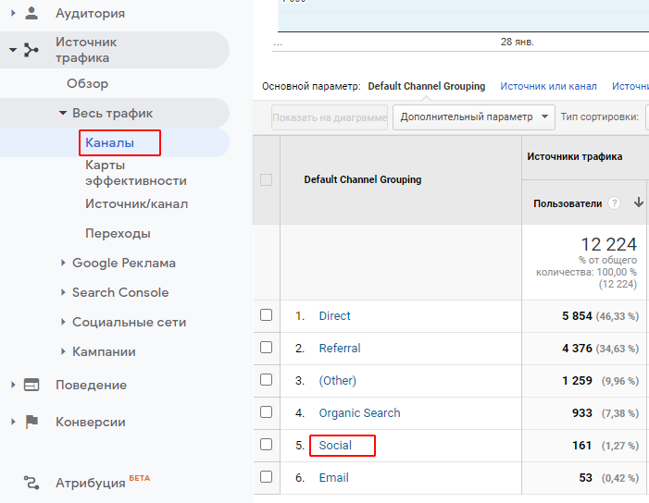Screen dimensions: 649x503
Task: Expand the Социальные сети section
Action: 63,322
